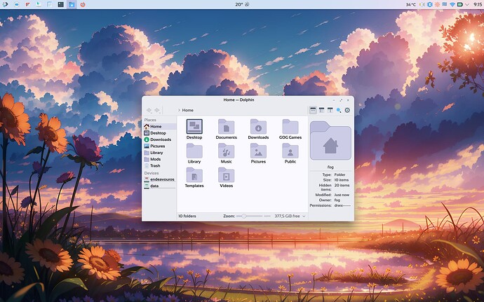Select the Documents folder icon
Screen dimensions: 484x302
click(x=227, y=127)
